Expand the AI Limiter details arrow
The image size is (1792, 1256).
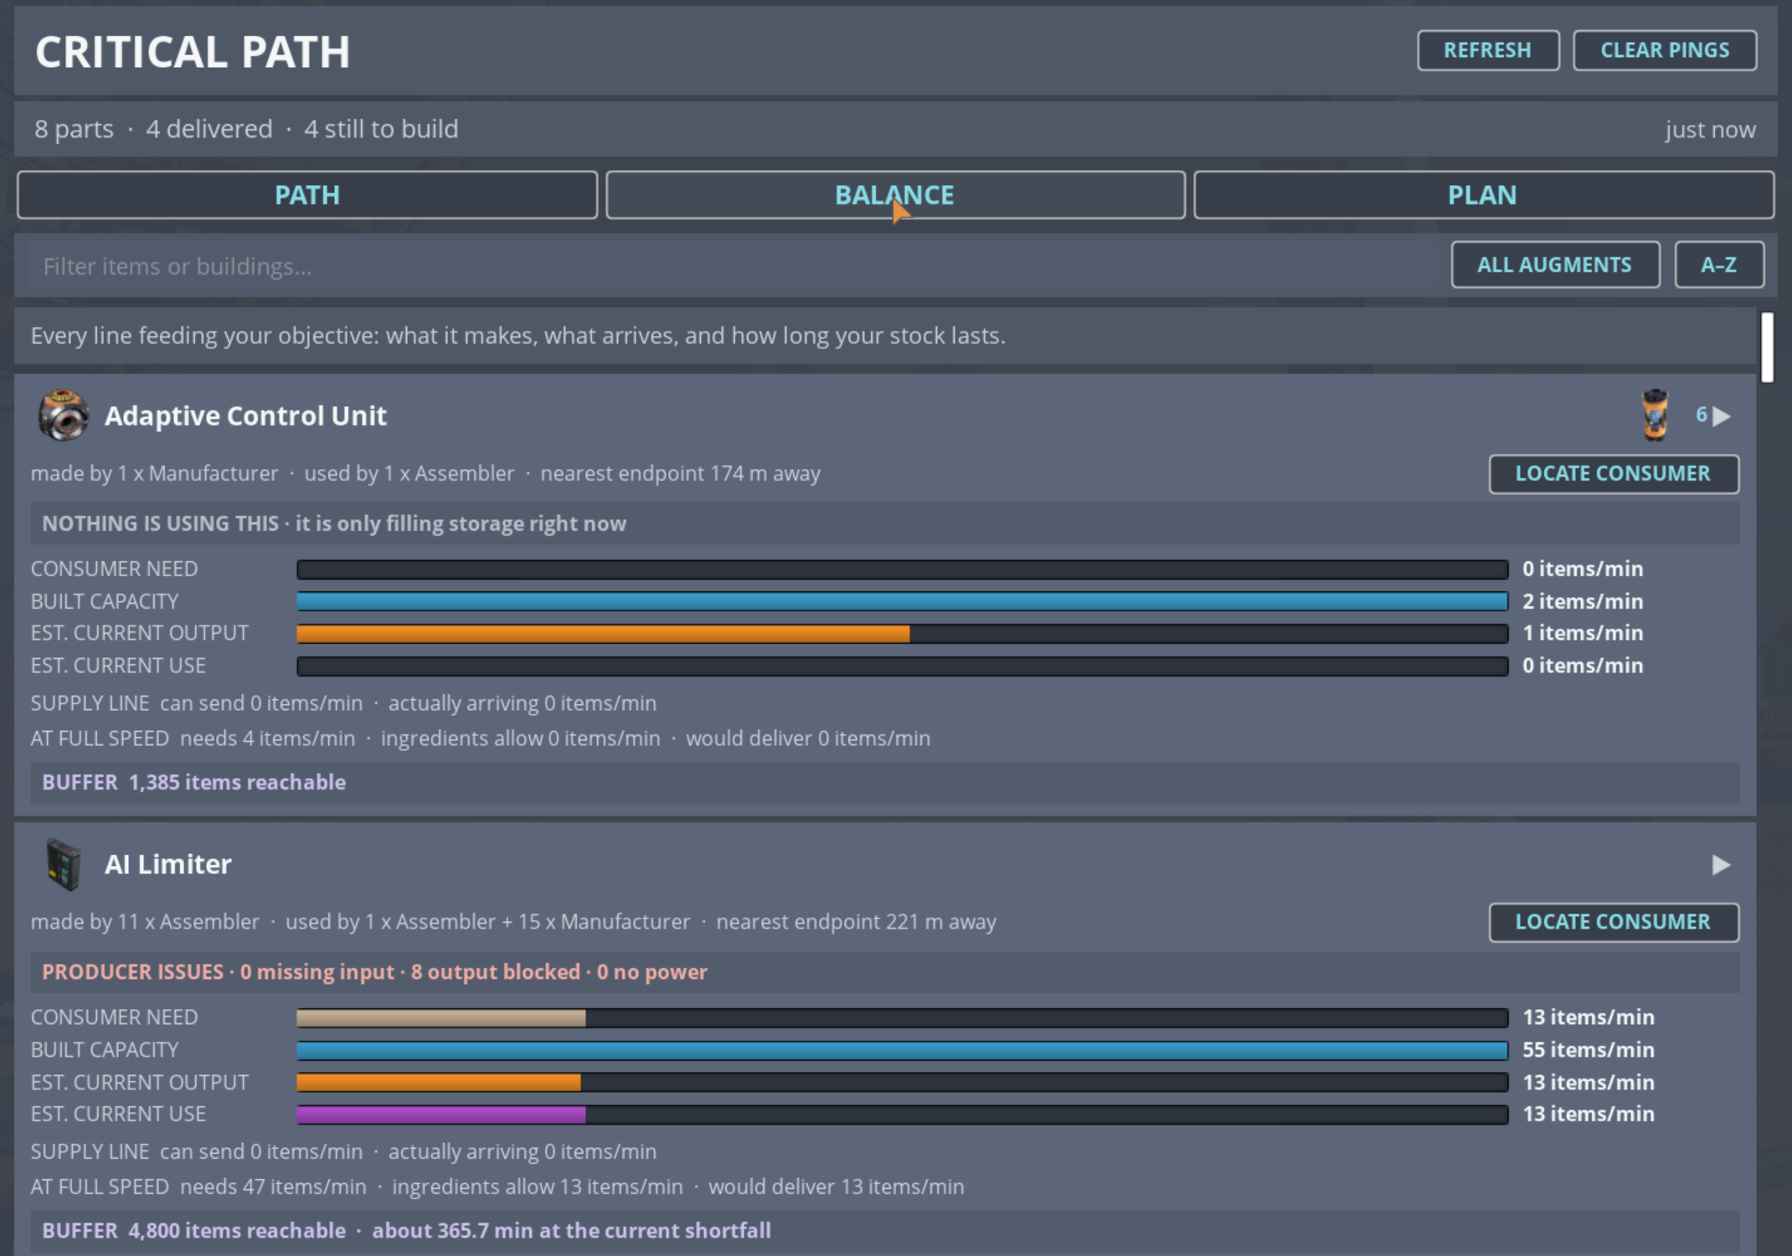1722,865
